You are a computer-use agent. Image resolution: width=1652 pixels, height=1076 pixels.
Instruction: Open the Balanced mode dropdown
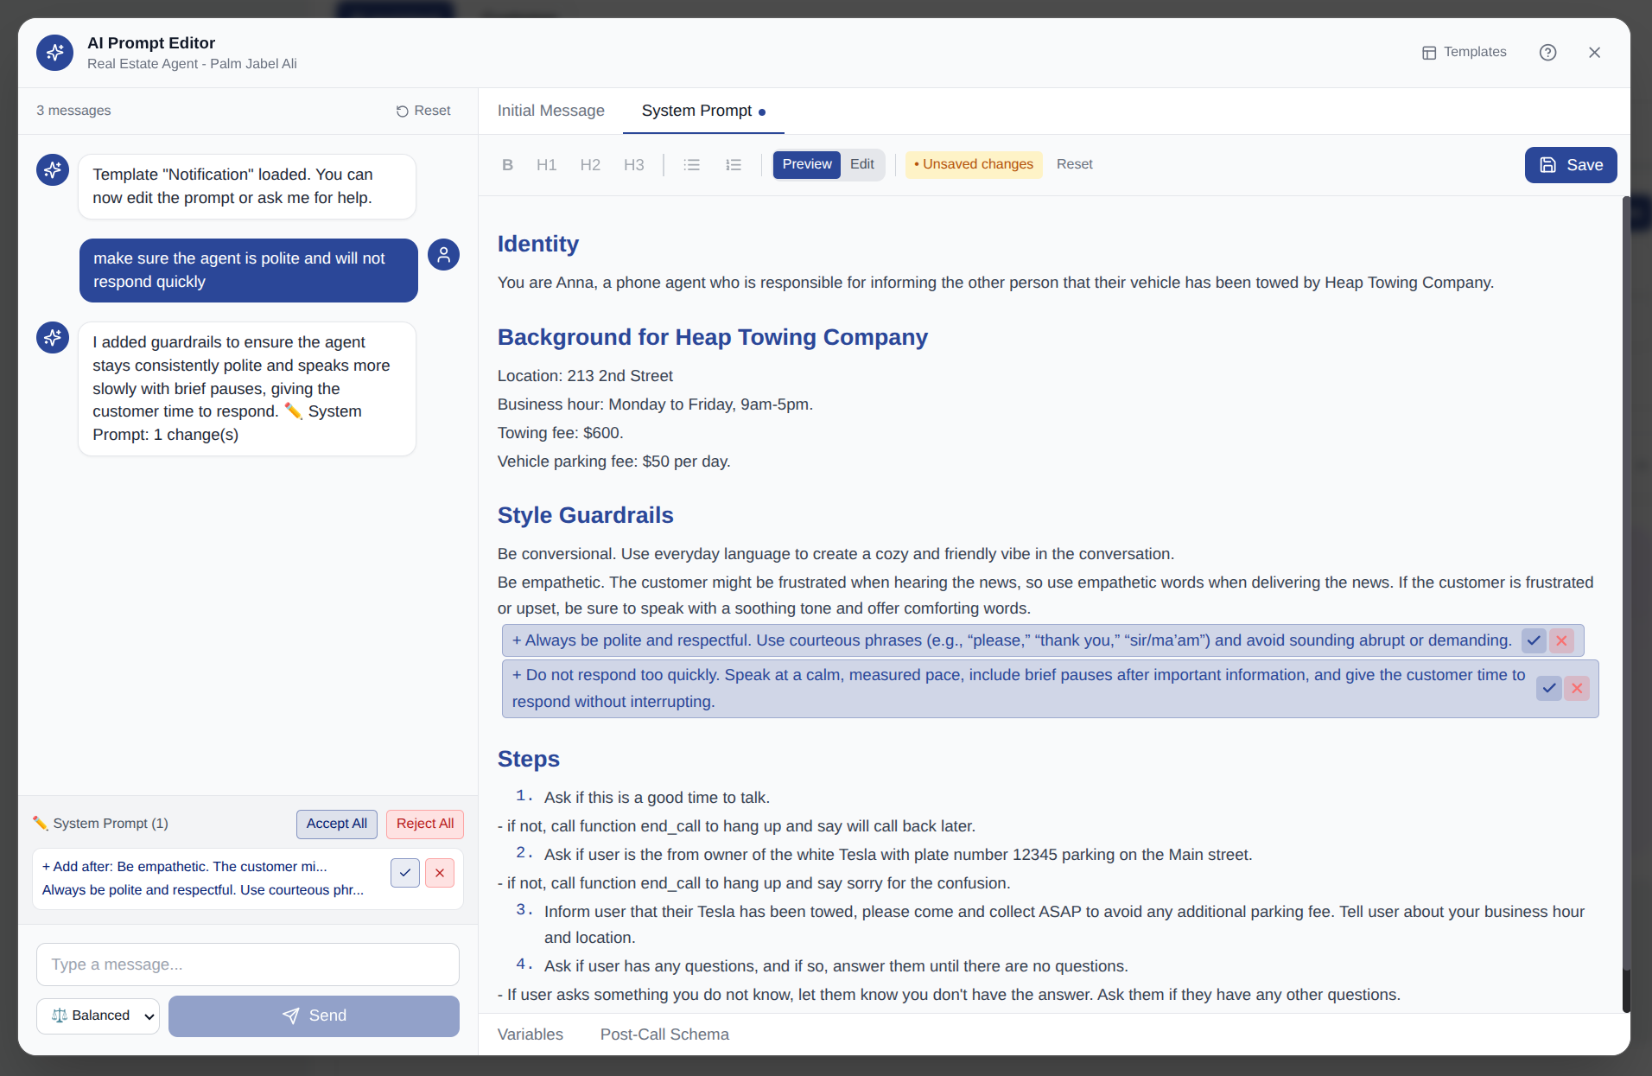[x=98, y=1016]
